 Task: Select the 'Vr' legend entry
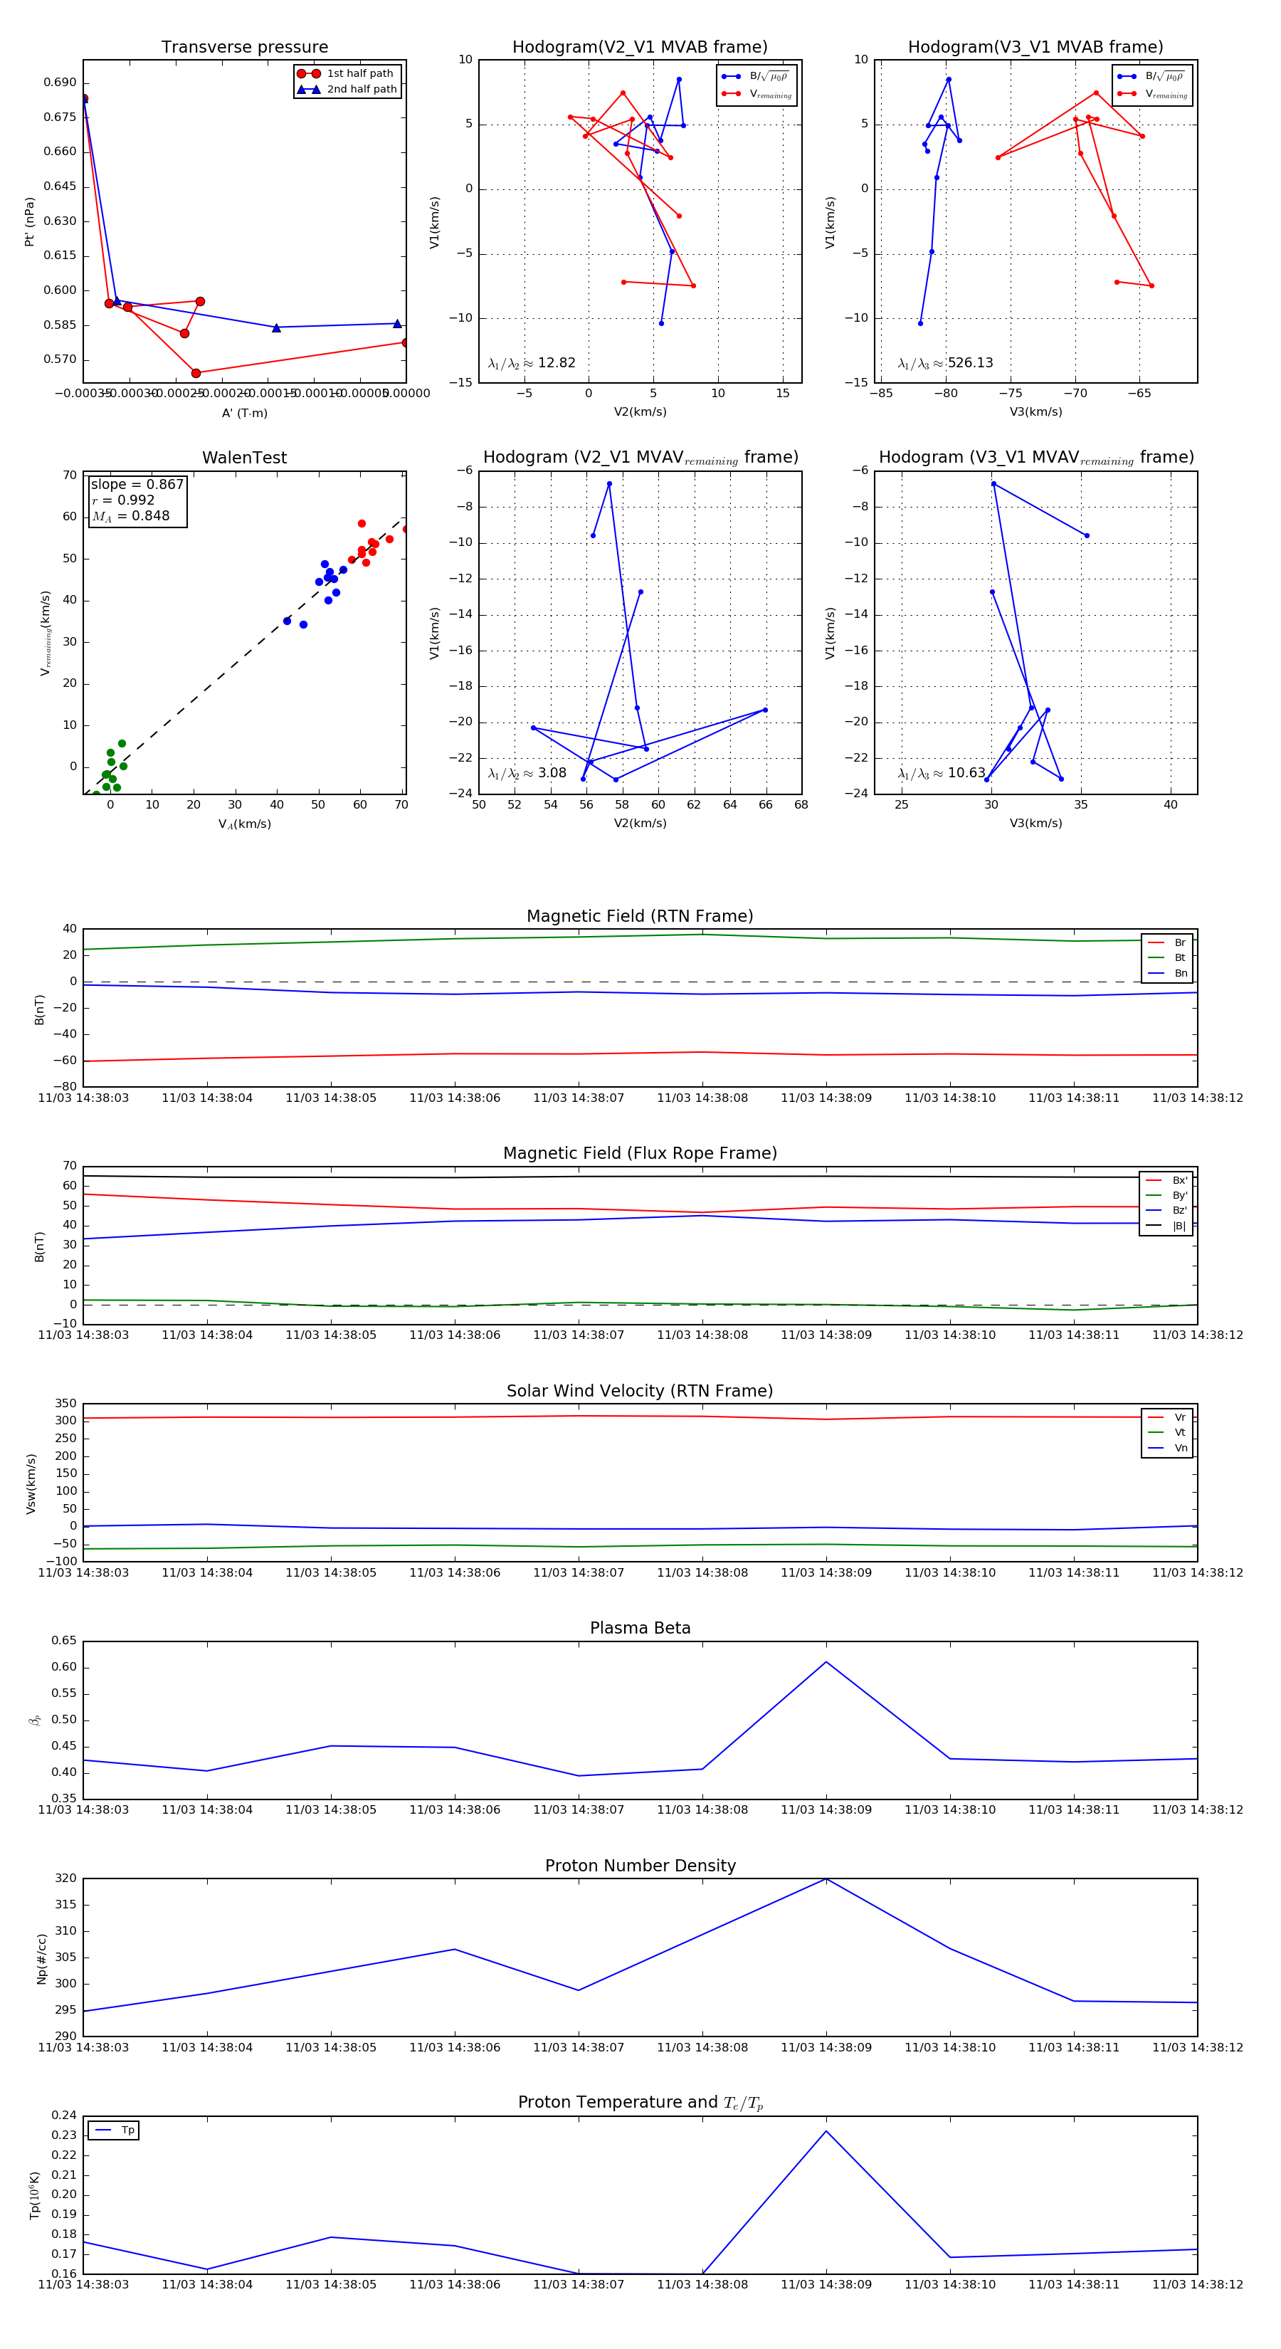(x=1167, y=1417)
